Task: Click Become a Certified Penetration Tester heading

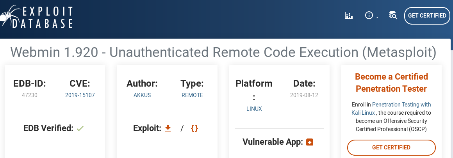Action: 391,83
